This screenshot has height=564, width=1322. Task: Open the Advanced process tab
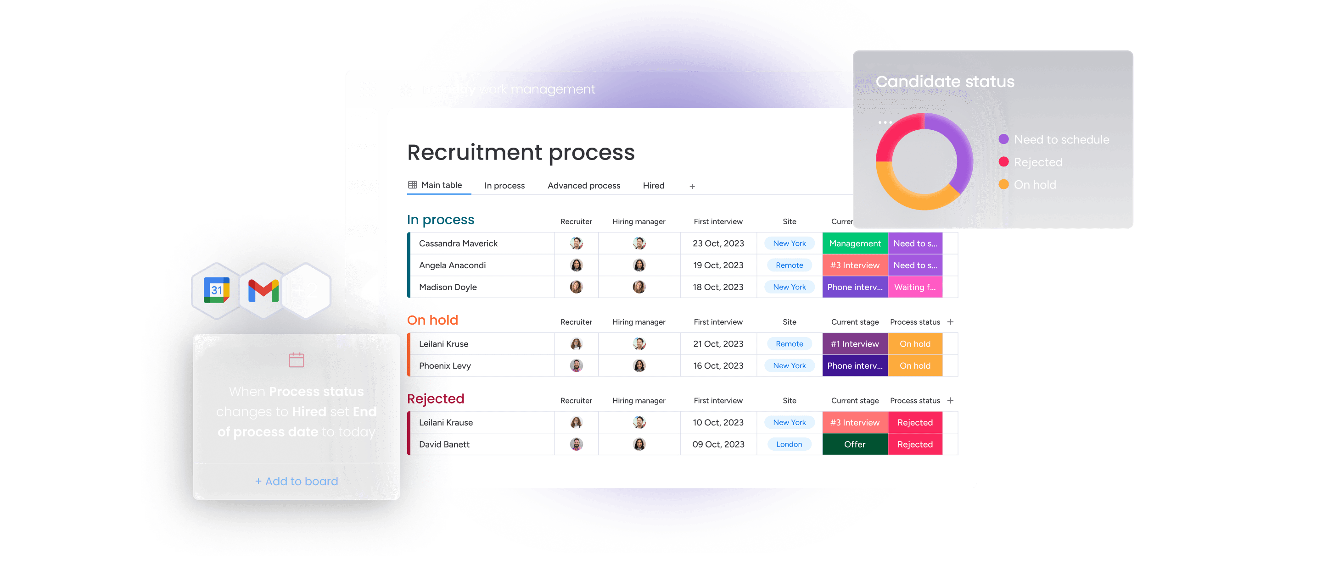pyautogui.click(x=583, y=186)
